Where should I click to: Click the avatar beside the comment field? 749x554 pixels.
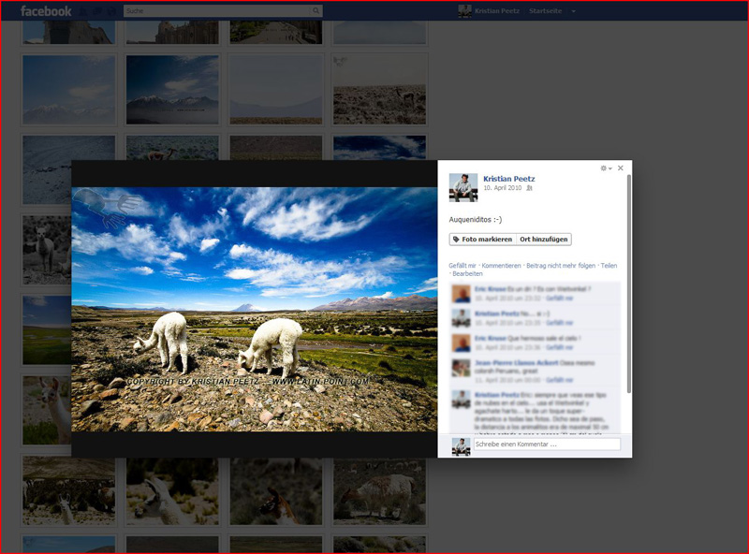pos(461,446)
